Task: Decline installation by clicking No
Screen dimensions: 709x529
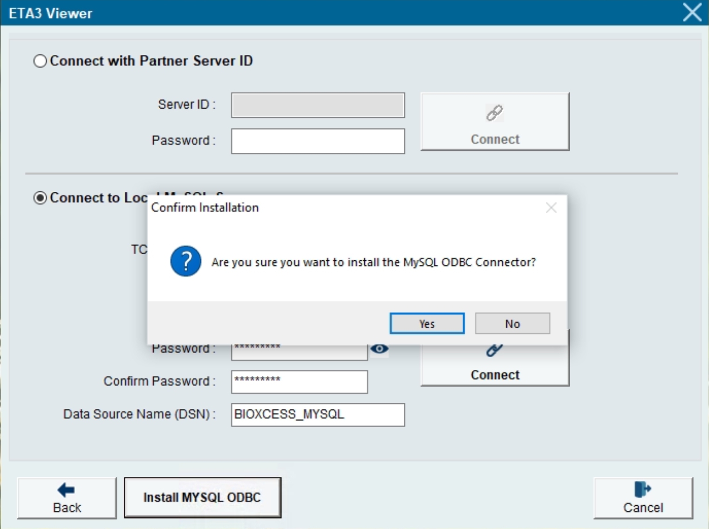Action: click(512, 324)
